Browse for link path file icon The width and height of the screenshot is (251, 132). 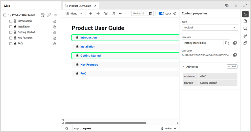click(x=227, y=43)
